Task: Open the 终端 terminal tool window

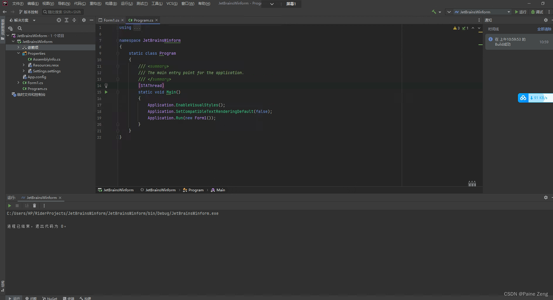Action: coord(69,298)
